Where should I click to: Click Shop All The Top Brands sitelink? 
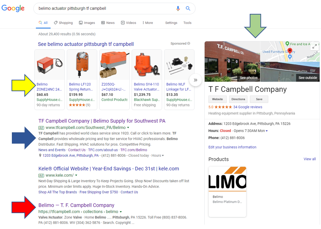tap(58, 192)
